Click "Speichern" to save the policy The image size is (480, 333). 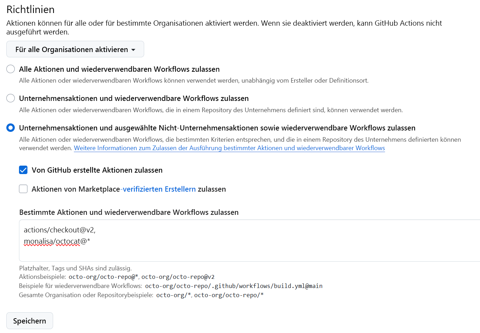(x=30, y=321)
